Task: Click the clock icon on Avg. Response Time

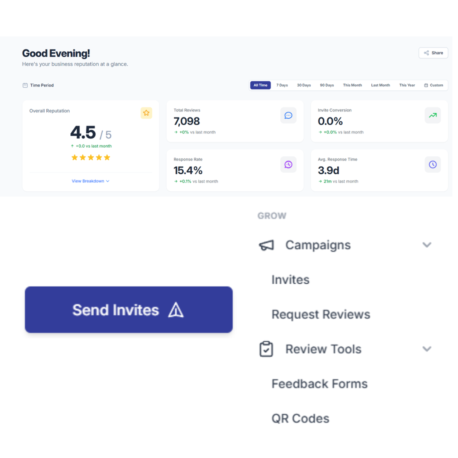Action: [x=433, y=165]
